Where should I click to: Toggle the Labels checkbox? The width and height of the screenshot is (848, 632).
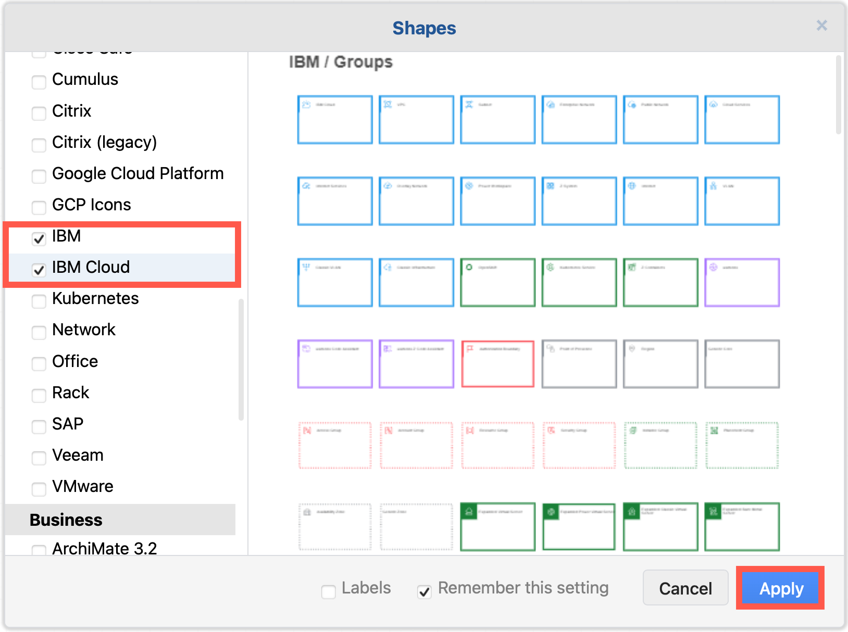tap(328, 591)
